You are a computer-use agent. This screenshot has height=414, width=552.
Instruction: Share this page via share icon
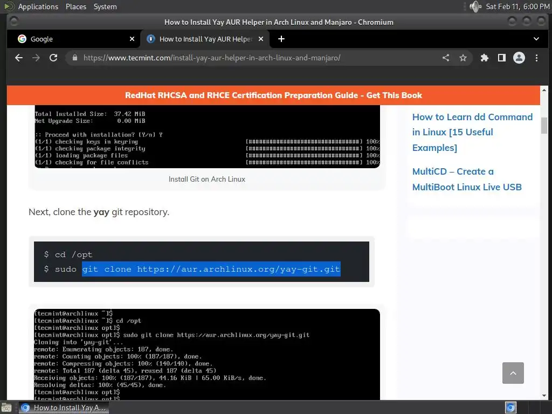(446, 58)
